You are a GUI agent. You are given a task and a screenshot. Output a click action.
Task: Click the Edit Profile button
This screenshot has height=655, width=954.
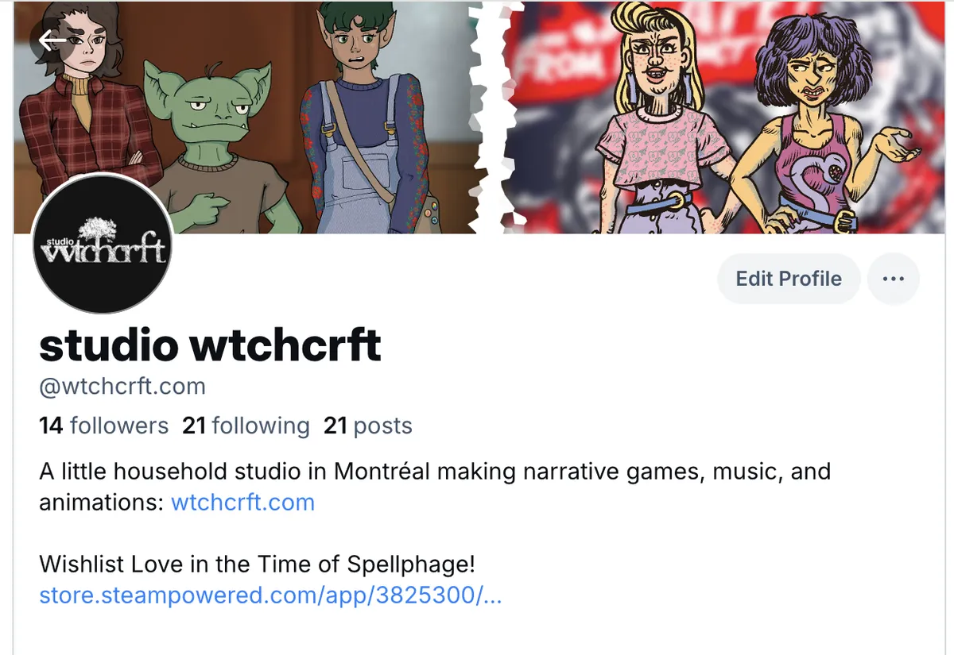(789, 279)
